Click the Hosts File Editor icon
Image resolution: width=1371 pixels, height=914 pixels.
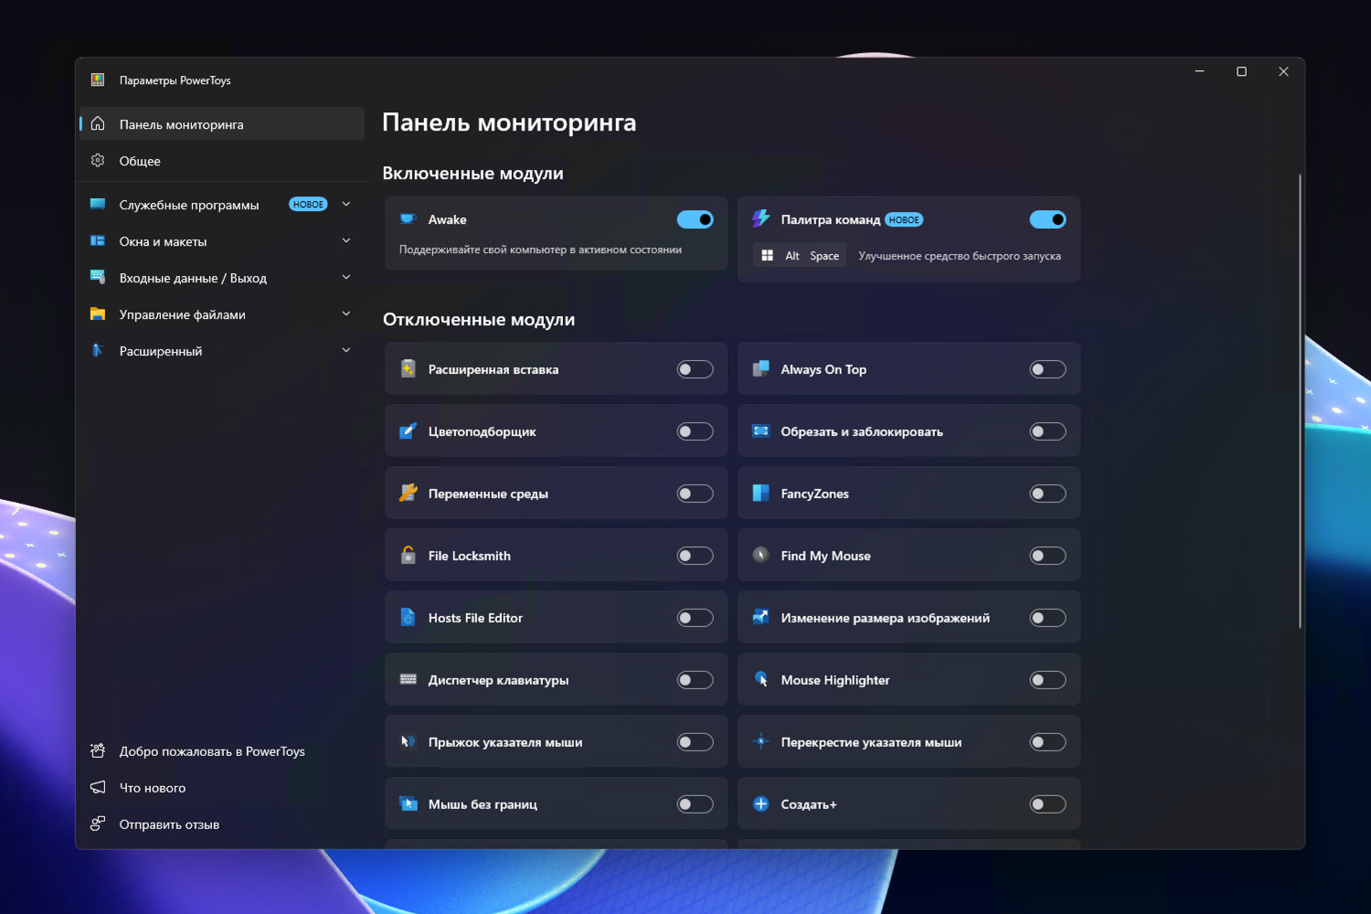pyautogui.click(x=408, y=618)
